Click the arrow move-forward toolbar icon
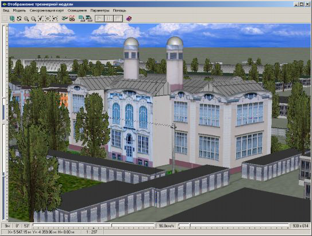 [48, 19]
